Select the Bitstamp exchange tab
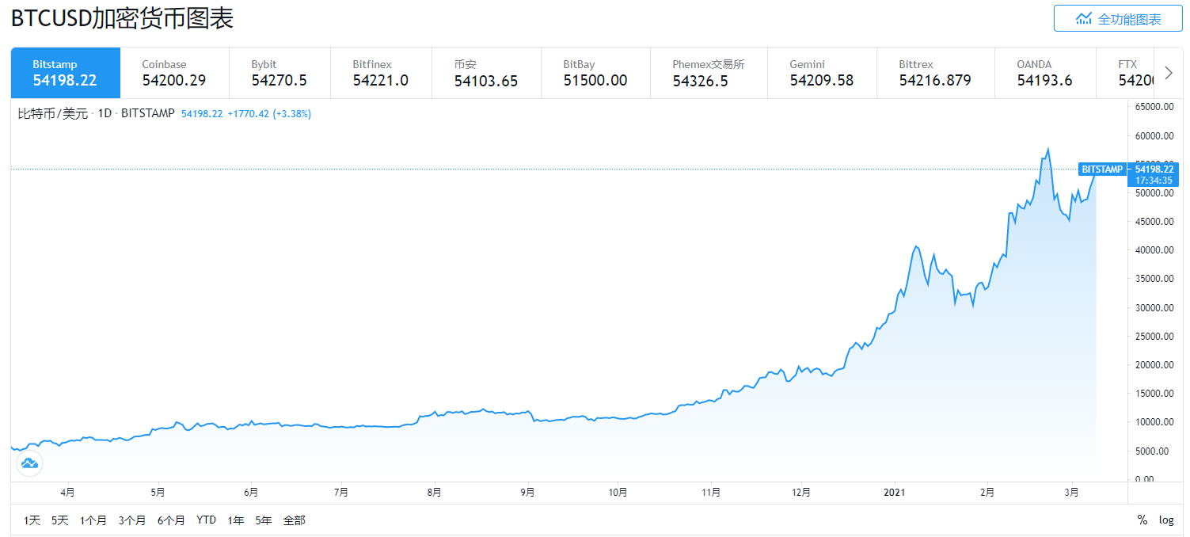Screen dimensions: 1190x537 click(65, 73)
